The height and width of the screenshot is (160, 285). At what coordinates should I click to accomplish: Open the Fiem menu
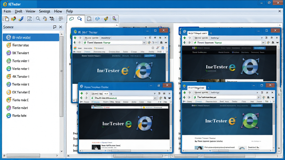click(7, 11)
